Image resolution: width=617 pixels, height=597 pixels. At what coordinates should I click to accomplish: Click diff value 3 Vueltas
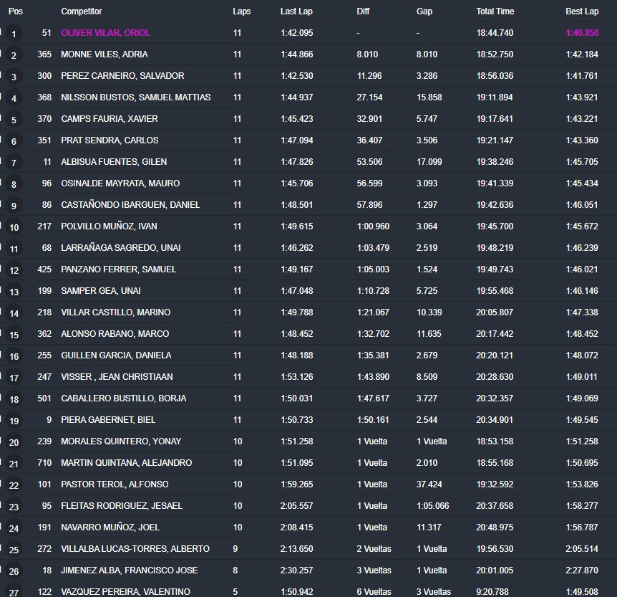coord(374,570)
